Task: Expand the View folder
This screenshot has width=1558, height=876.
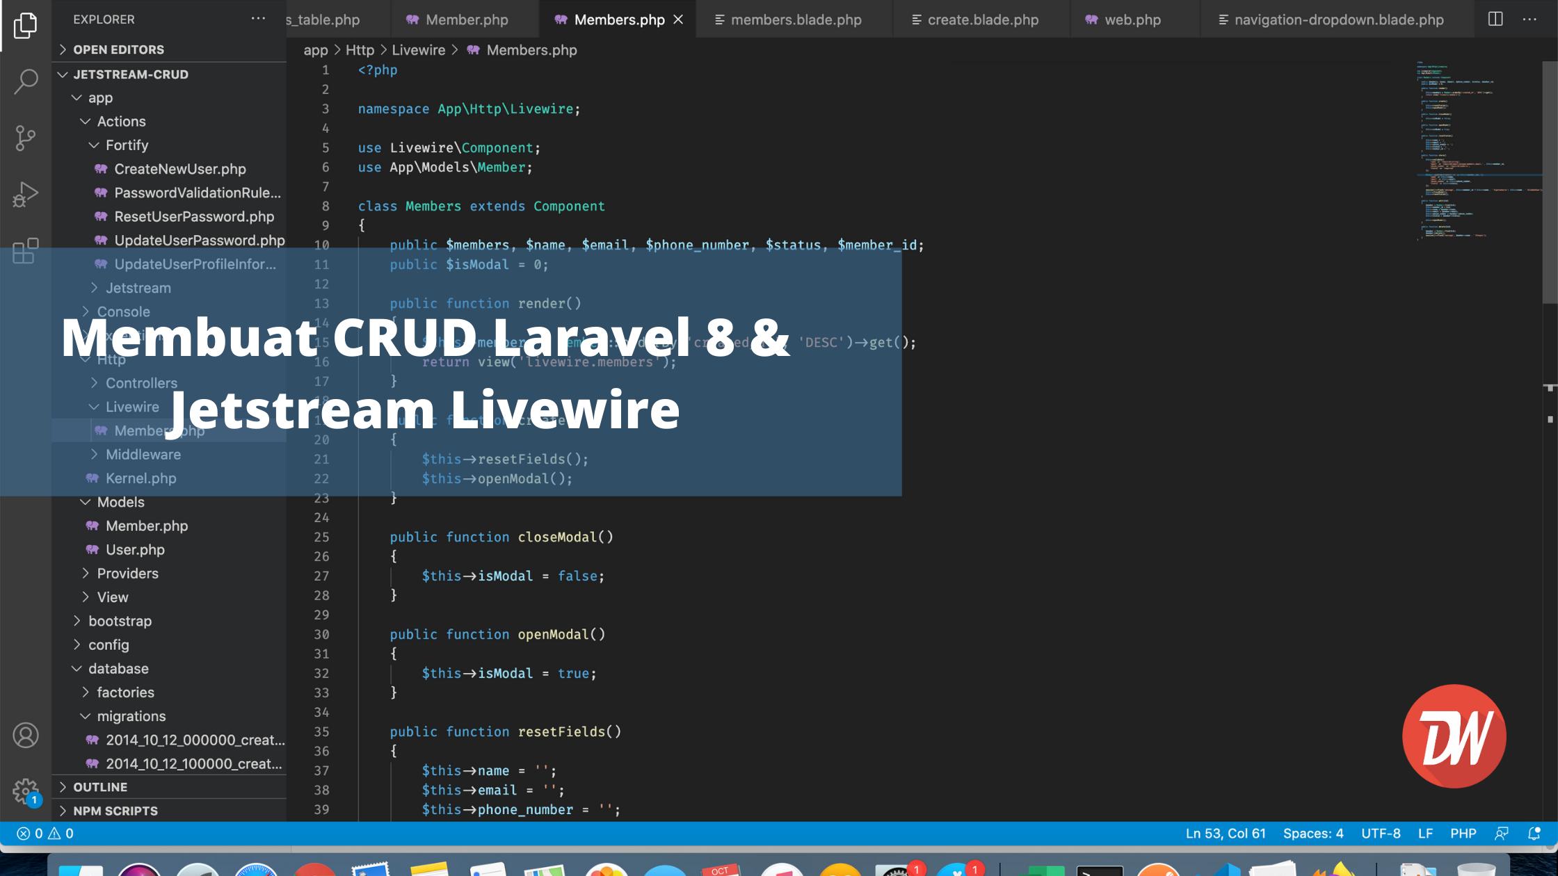Action: coord(169,597)
